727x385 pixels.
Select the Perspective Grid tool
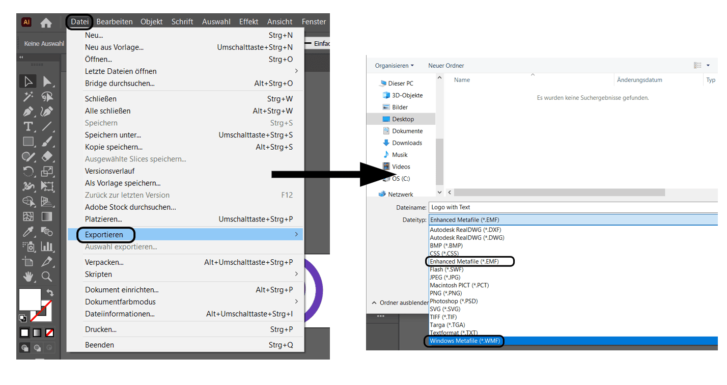[x=47, y=202]
